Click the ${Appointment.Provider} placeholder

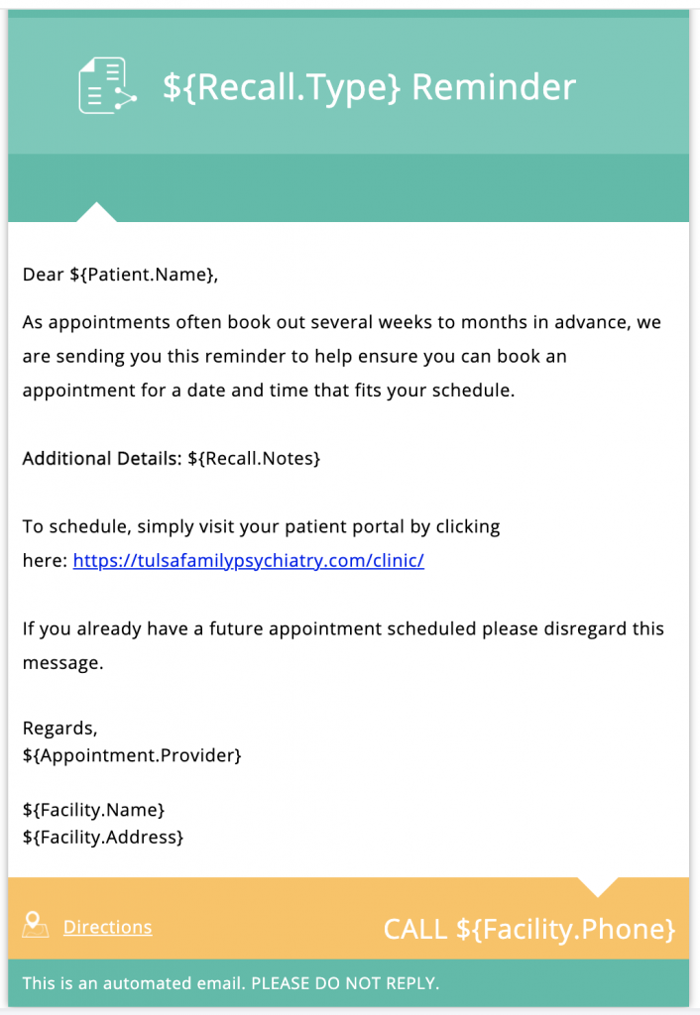tap(132, 755)
